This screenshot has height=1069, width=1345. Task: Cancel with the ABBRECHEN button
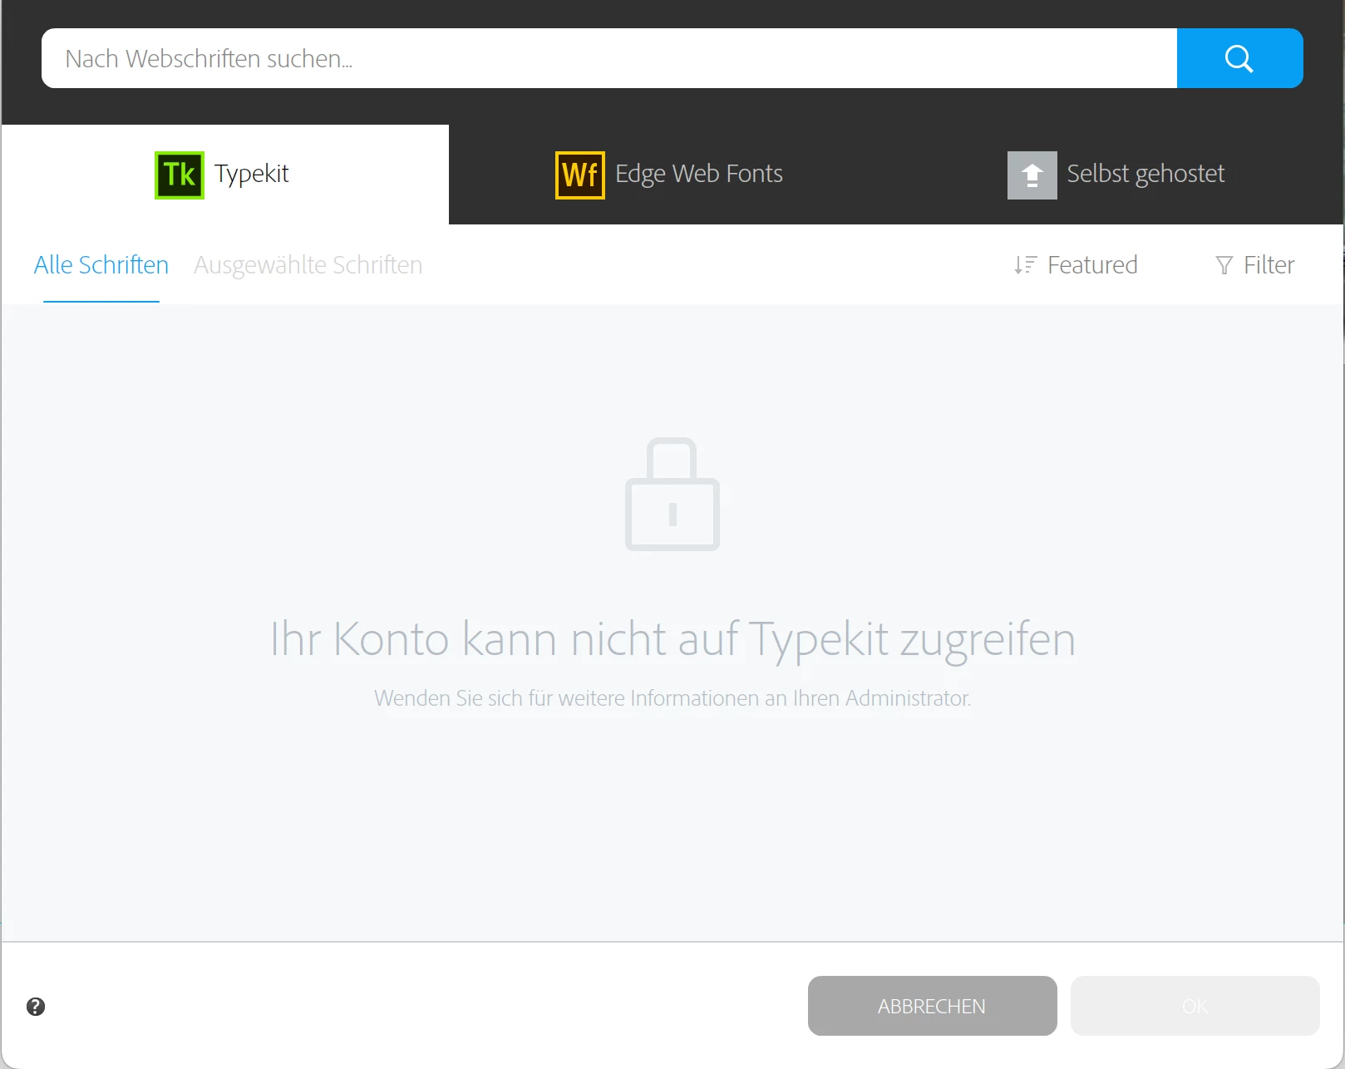(933, 1006)
